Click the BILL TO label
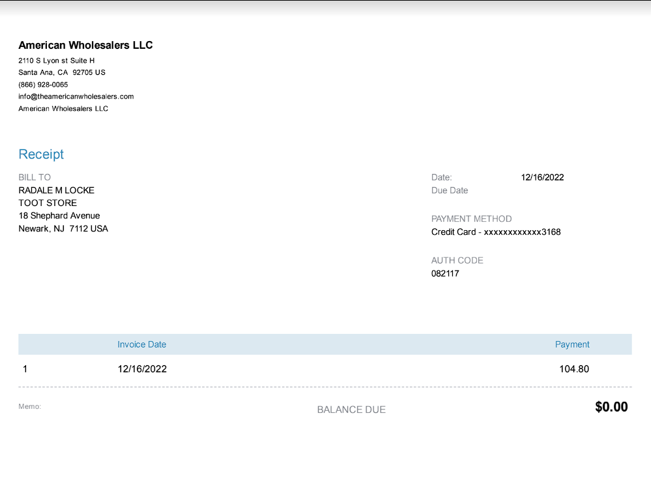Screen dimensions: 651x491 pyautogui.click(x=35, y=177)
